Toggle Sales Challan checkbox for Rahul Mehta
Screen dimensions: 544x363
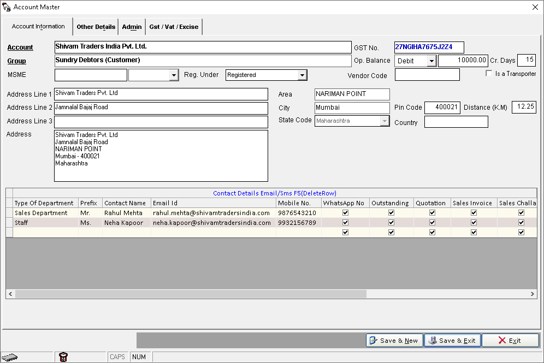coord(521,213)
